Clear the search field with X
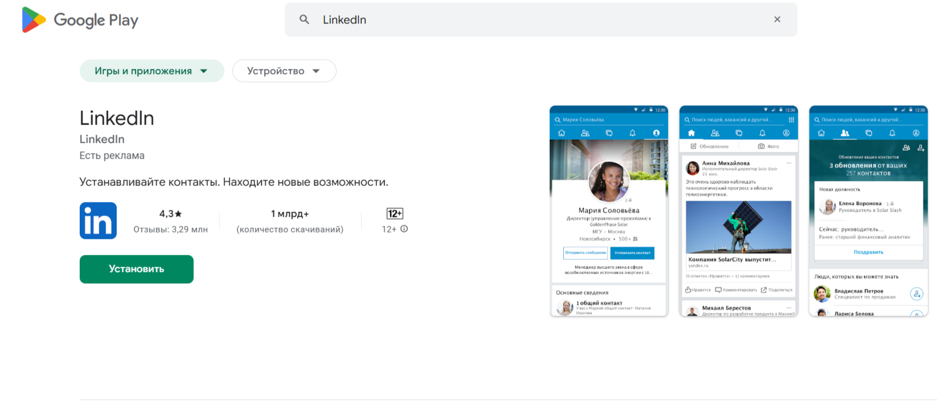Viewport: 937px width, 402px height. pos(777,19)
